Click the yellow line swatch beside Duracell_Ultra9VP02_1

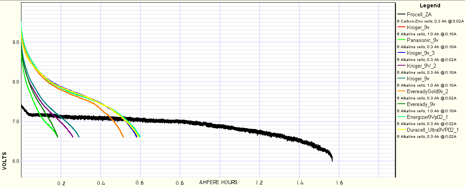point(401,130)
